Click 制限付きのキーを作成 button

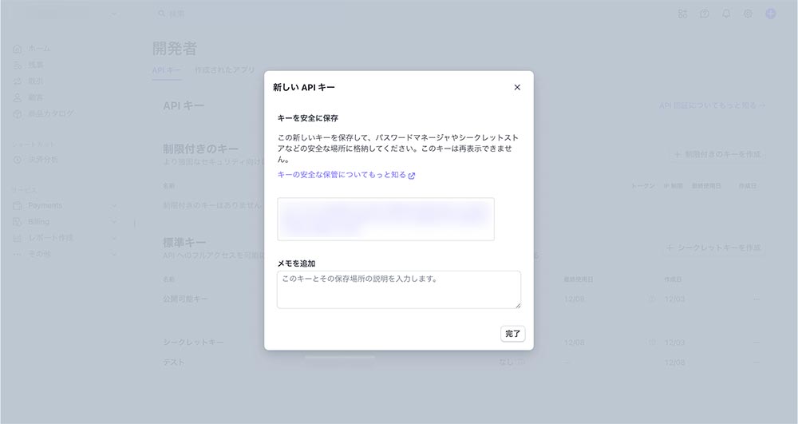(717, 154)
